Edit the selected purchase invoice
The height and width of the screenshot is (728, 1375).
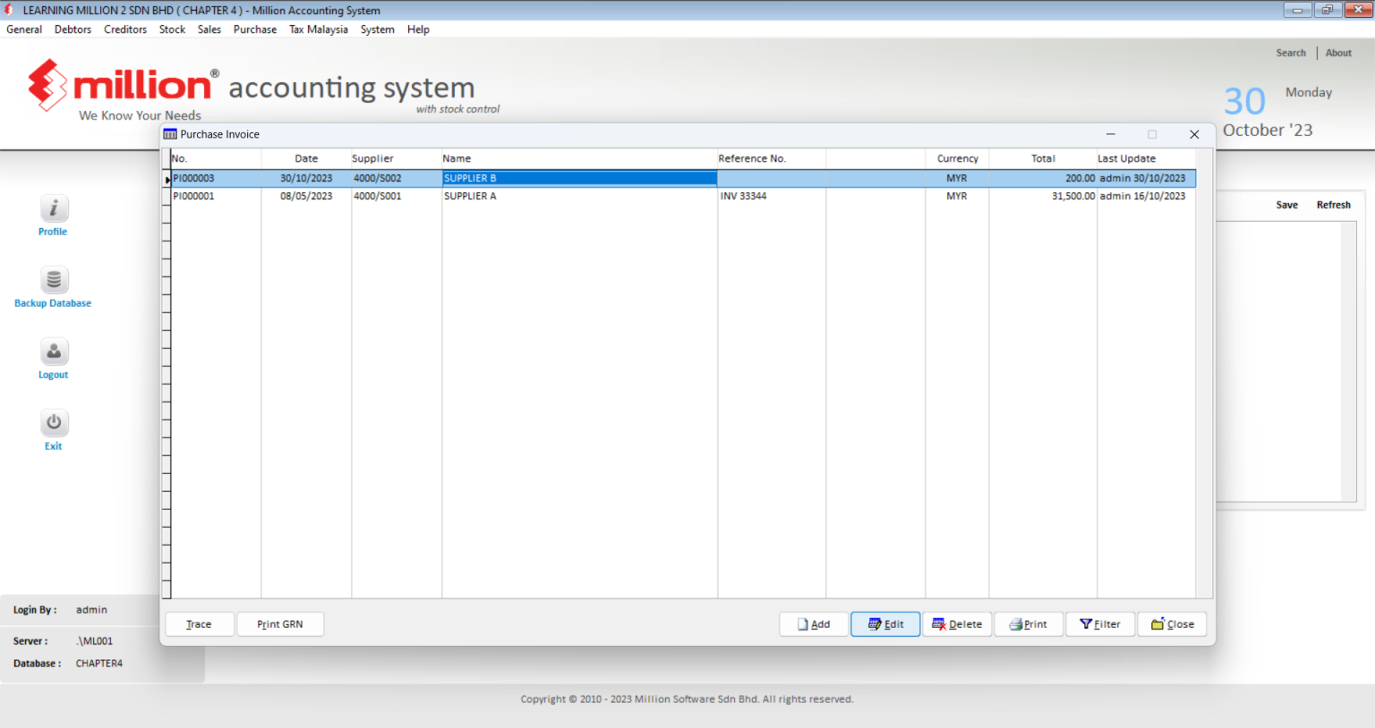point(885,624)
